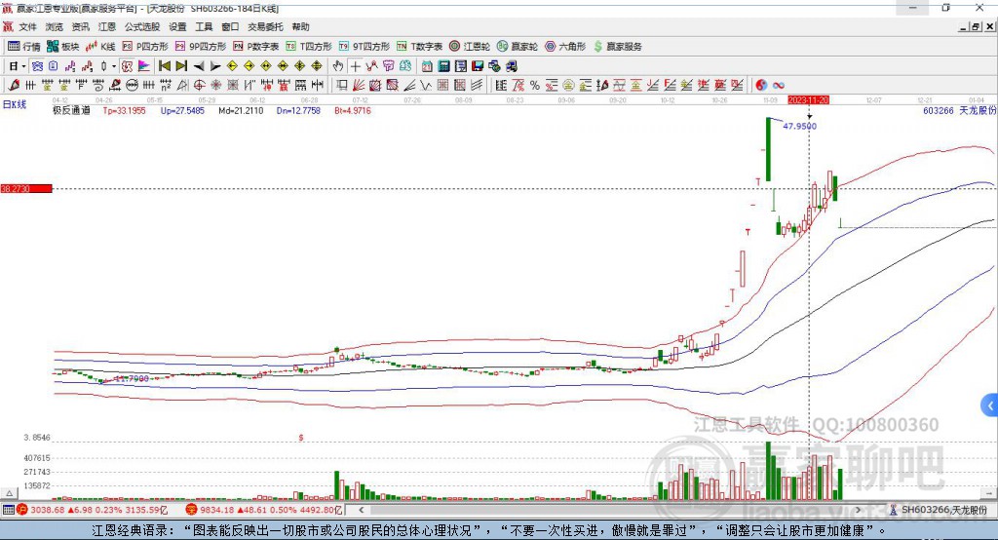The image size is (998, 540).
Task: Open the 9P四方形 tool
Action: [201, 47]
